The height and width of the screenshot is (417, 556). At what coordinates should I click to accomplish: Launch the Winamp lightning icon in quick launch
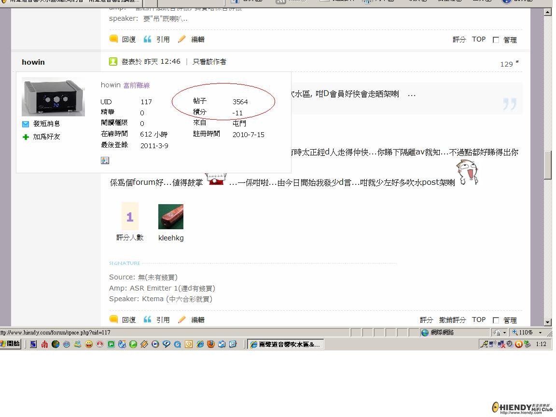144,344
